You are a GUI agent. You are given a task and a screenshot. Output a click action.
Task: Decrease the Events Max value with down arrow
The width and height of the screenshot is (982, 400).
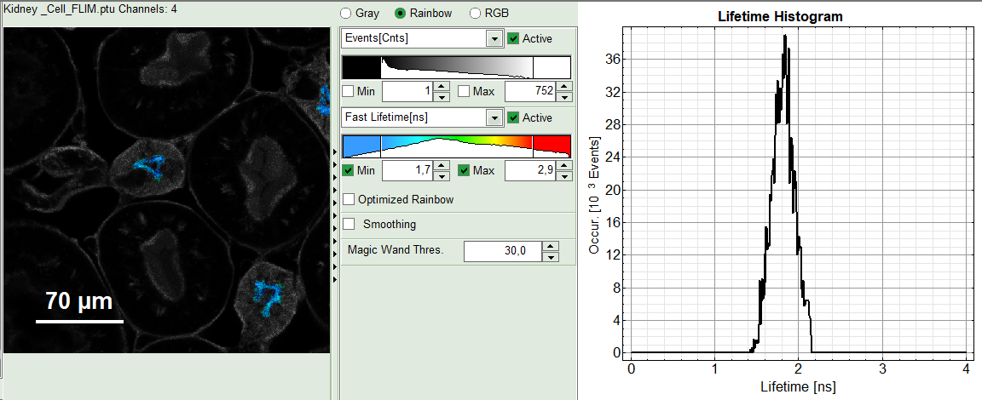coord(563,95)
